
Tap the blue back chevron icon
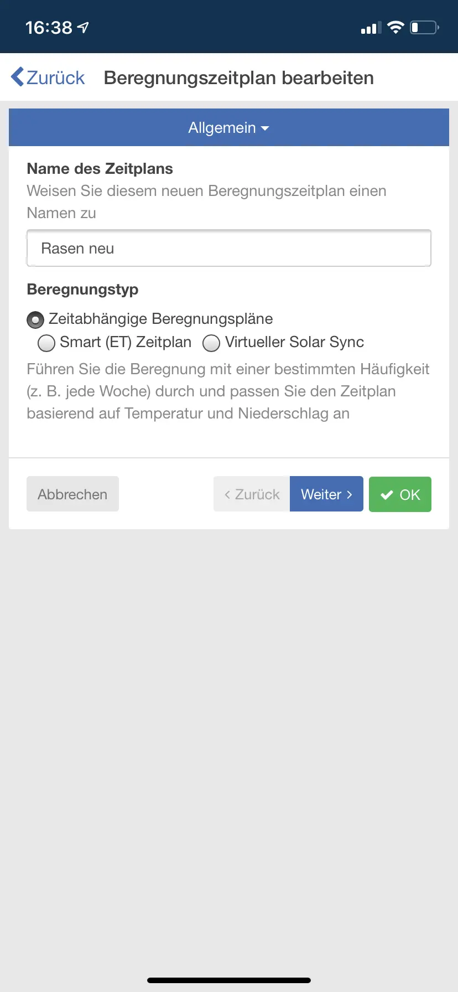click(17, 77)
